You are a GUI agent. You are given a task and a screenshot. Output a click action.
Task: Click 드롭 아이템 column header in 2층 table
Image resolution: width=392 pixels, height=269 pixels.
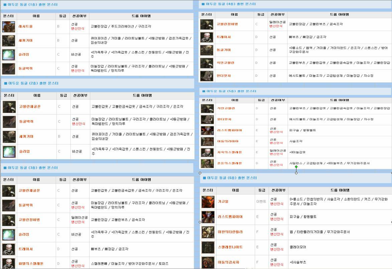142,95
